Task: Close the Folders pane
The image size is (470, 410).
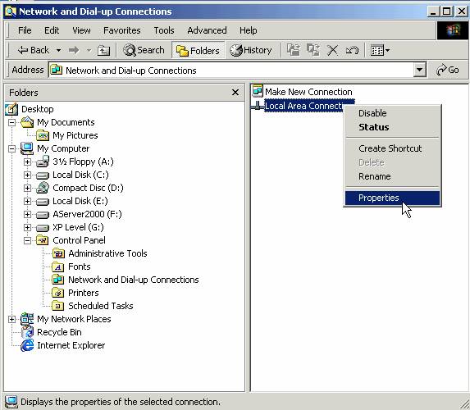Action: coord(235,93)
